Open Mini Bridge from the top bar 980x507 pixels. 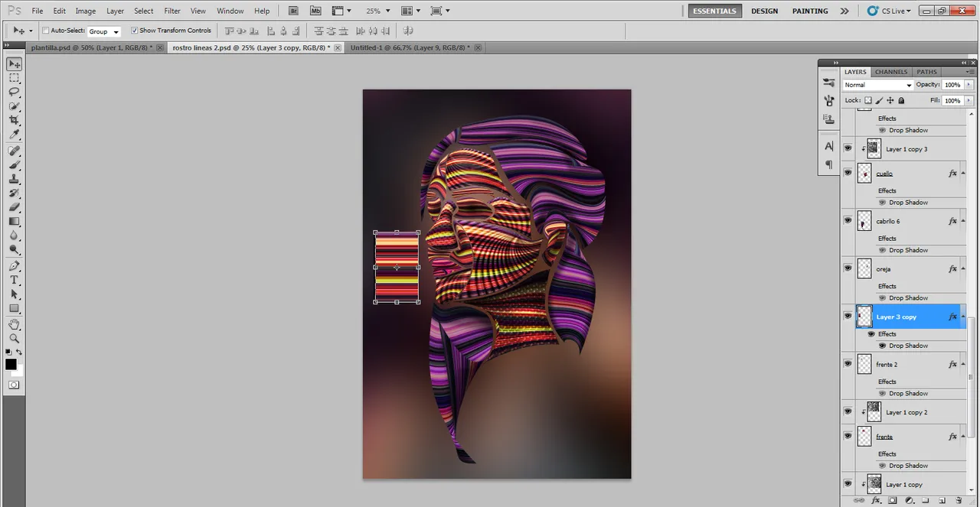[316, 11]
